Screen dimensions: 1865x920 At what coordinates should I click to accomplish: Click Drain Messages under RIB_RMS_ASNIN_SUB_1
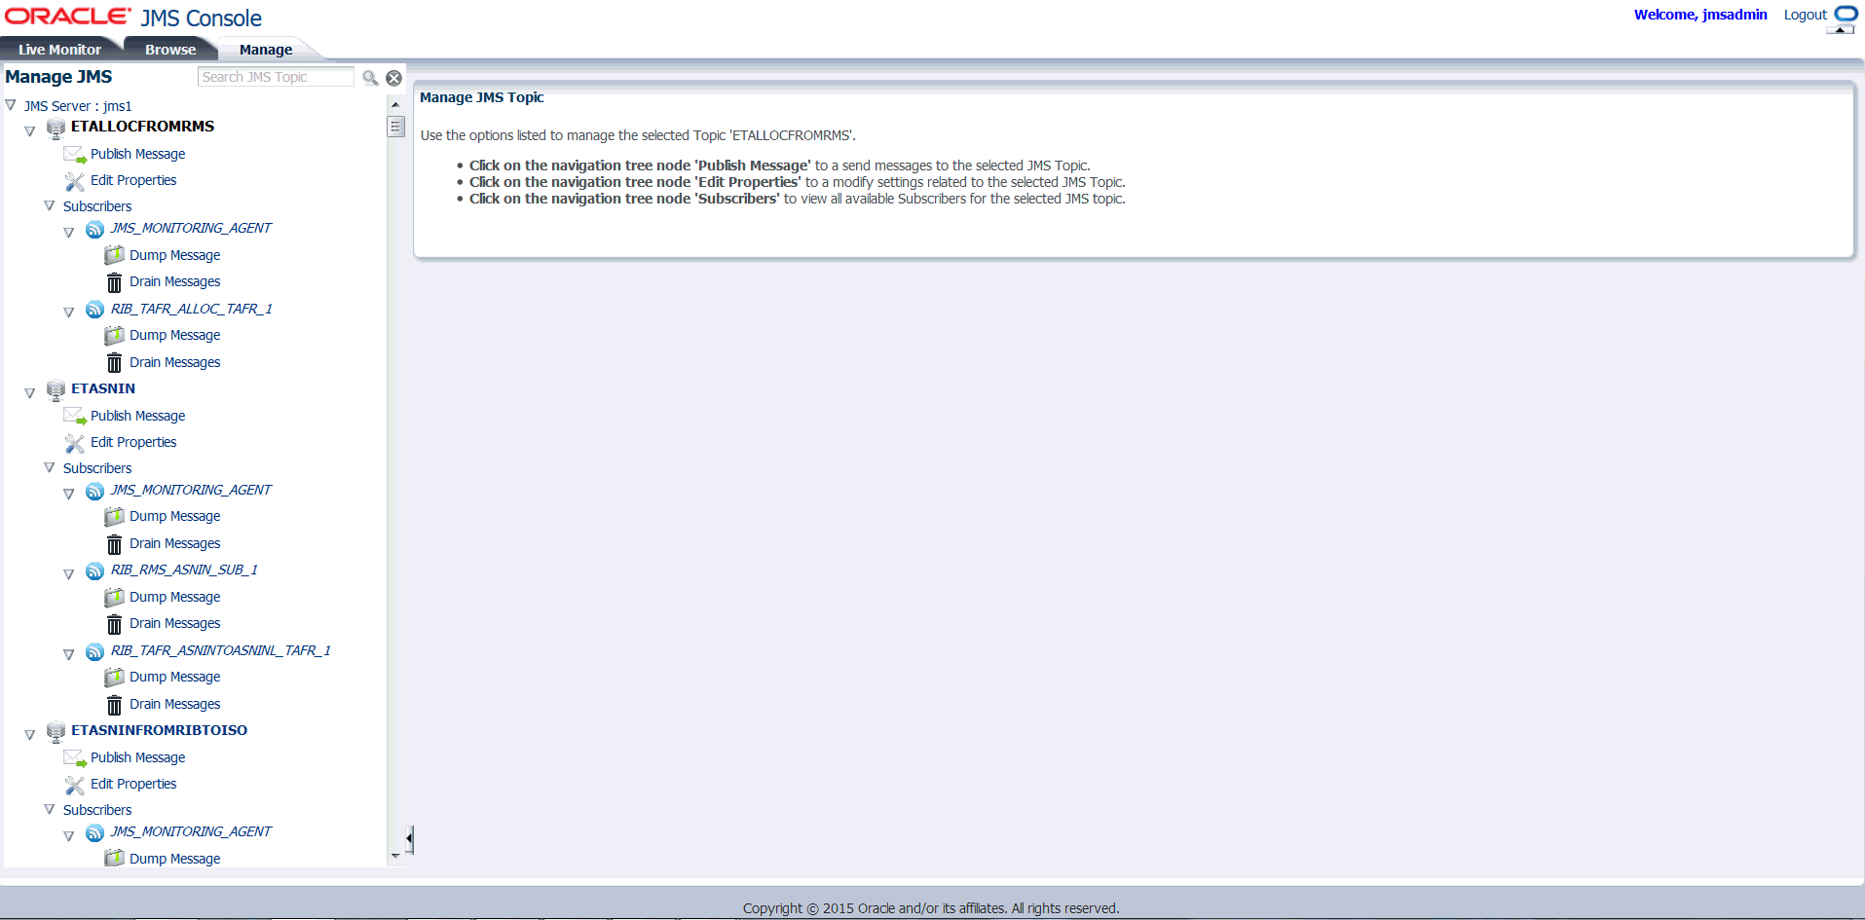(174, 623)
